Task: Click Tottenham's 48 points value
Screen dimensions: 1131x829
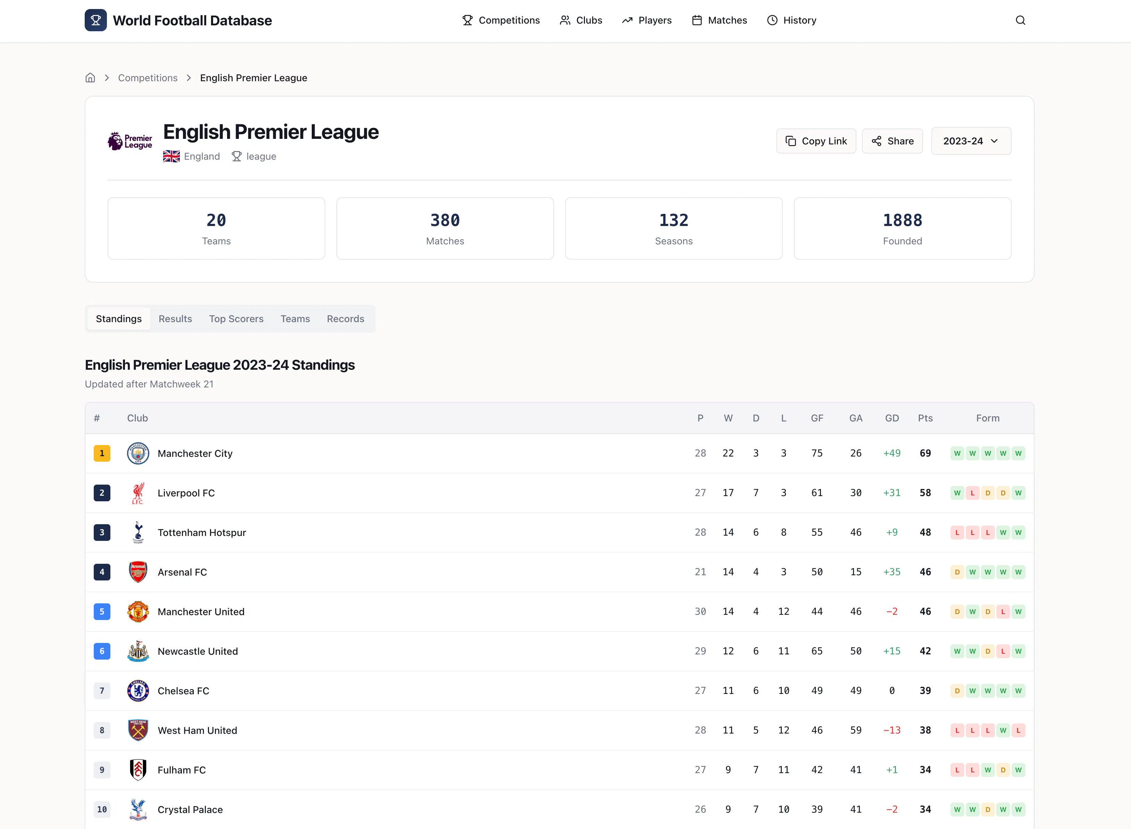Action: (925, 533)
